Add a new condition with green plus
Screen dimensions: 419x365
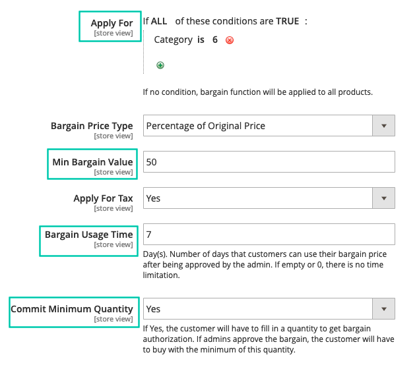[x=160, y=65]
